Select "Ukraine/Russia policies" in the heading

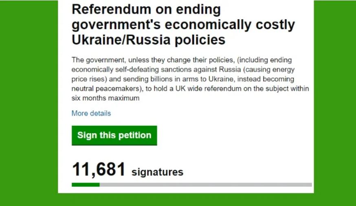(148, 40)
